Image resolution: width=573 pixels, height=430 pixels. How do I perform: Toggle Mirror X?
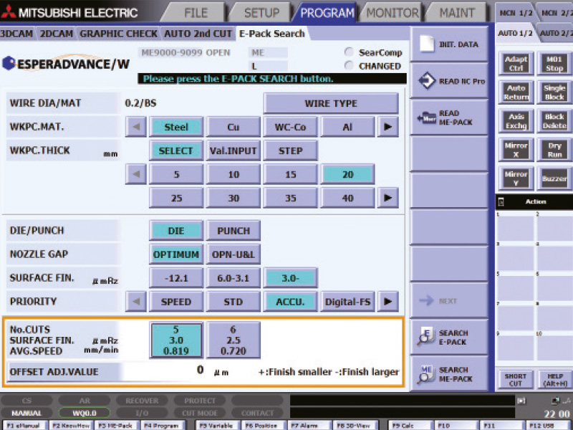516,150
